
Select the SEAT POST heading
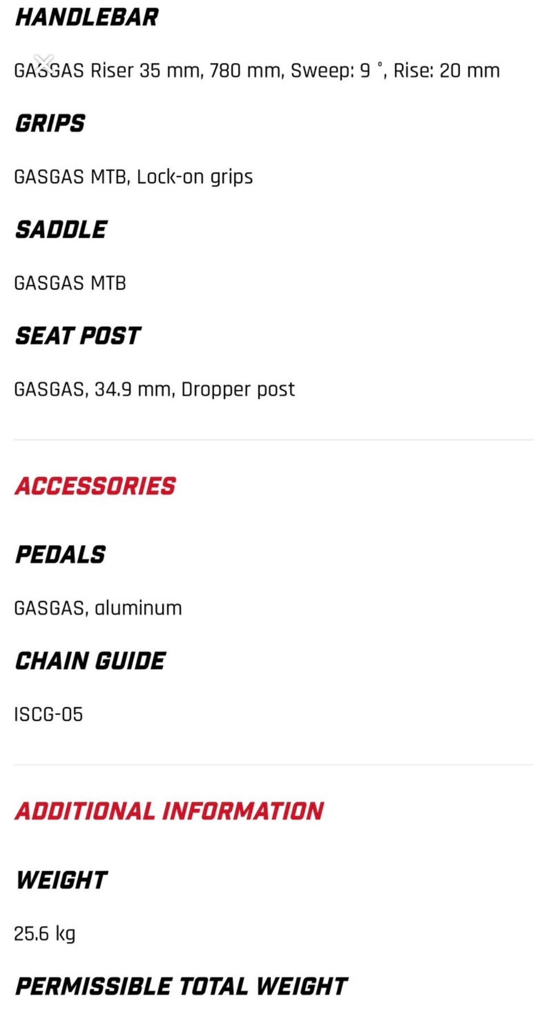click(78, 336)
